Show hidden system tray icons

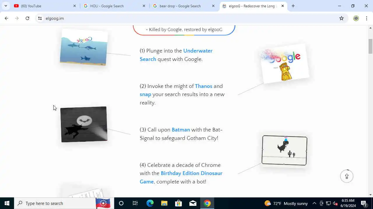tap(314, 203)
